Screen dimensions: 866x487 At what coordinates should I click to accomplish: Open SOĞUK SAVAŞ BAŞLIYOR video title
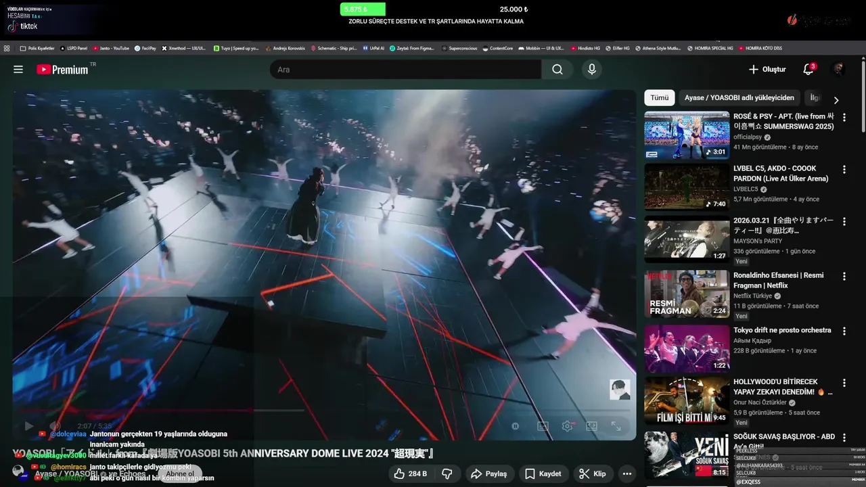click(x=784, y=441)
